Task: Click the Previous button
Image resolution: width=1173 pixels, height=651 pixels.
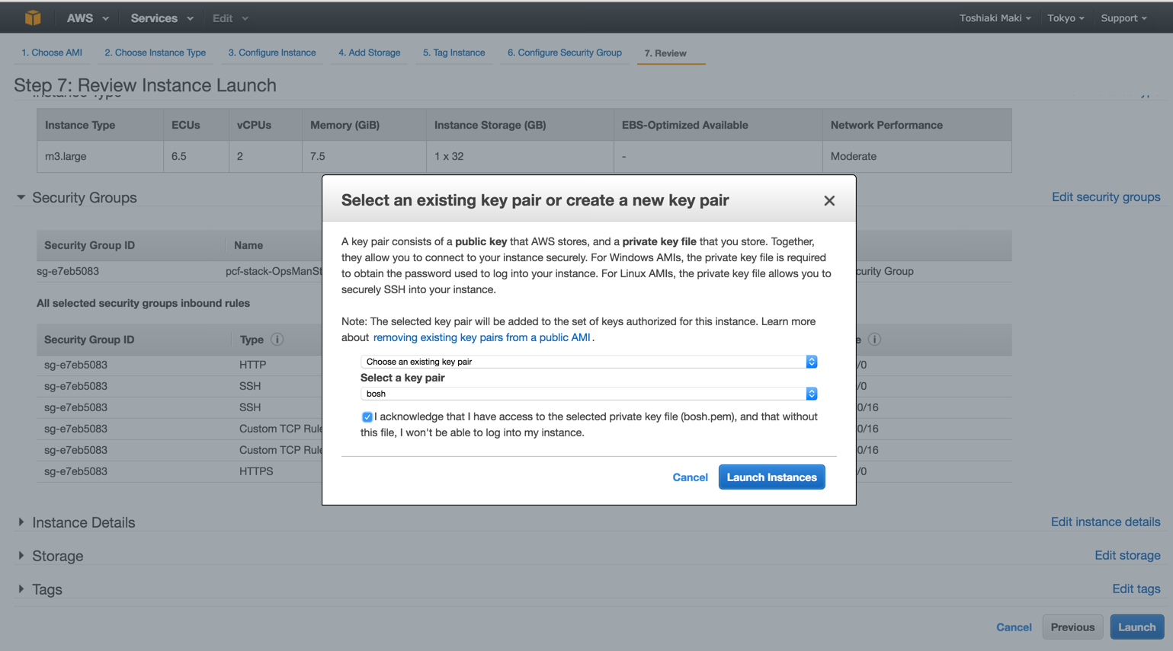Action: [1072, 627]
